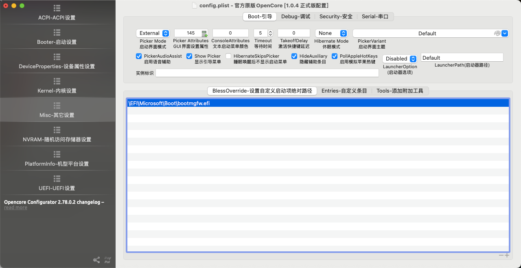Open the DeviceProperties-设备属性设置 sidebar section
The width and height of the screenshot is (521, 268).
[57, 61]
